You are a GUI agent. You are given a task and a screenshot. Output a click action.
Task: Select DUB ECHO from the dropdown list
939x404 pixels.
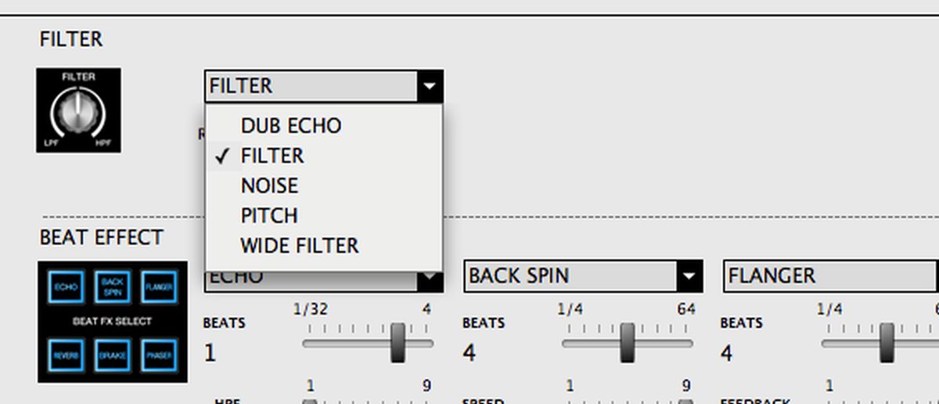(x=290, y=126)
